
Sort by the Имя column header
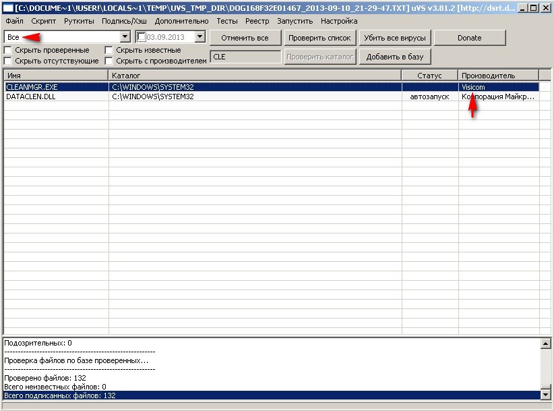click(56, 76)
